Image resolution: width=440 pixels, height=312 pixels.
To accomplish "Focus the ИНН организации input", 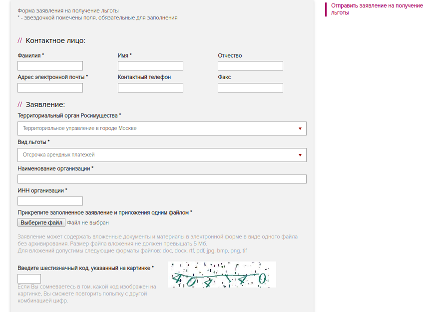I will tap(50, 201).
